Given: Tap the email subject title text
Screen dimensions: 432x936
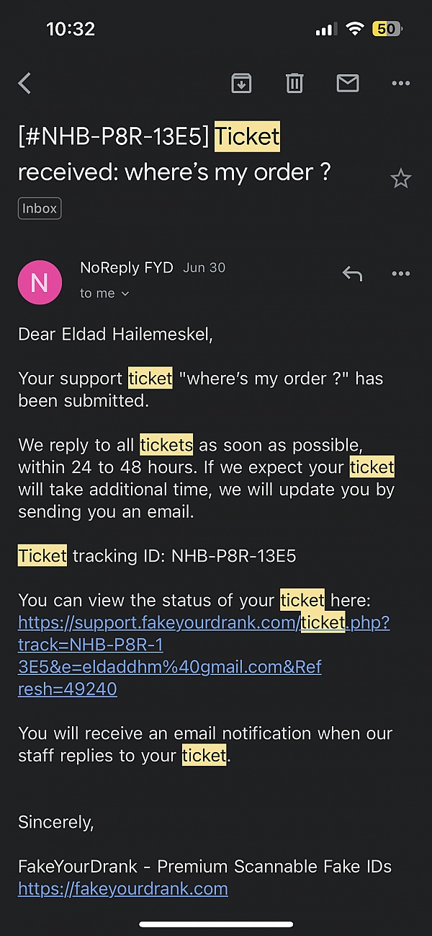Looking at the screenshot, I should [174, 154].
